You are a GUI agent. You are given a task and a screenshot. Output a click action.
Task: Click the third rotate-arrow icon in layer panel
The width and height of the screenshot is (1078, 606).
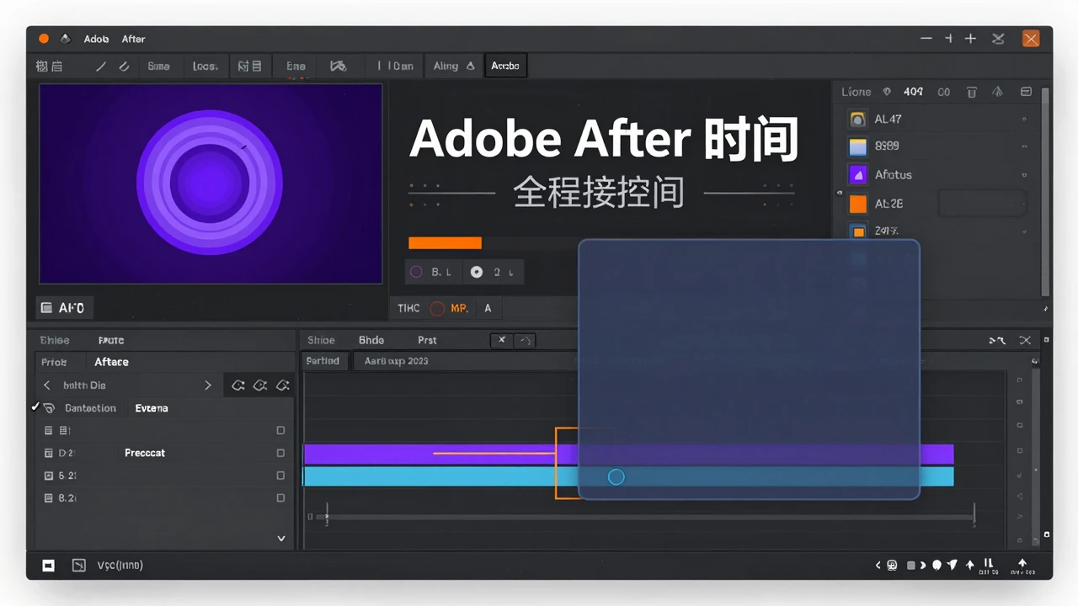283,385
